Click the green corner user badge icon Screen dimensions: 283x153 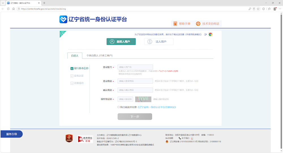(63, 34)
